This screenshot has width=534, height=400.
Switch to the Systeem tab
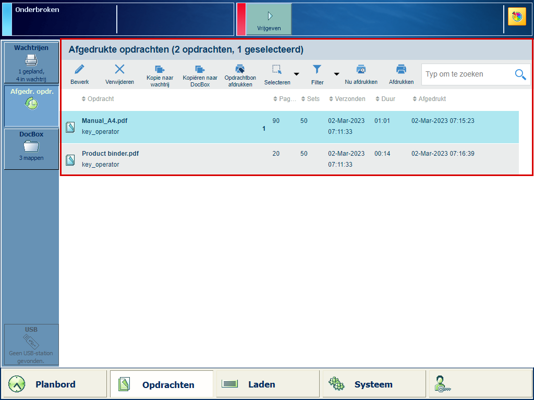click(x=374, y=384)
